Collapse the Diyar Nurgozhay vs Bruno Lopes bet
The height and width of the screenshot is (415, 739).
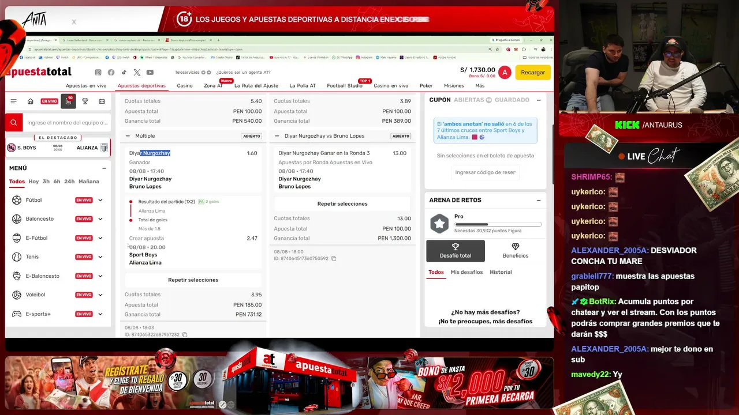click(x=277, y=136)
